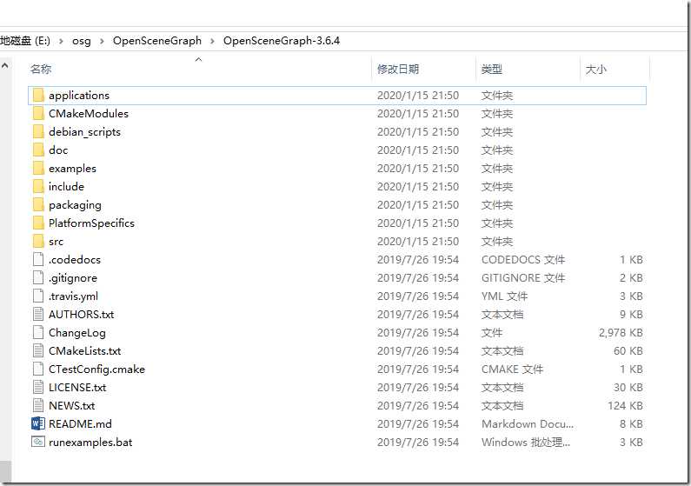Click the PlatformSpecifics folder icon
This screenshot has height=486, width=691.
pos(38,223)
